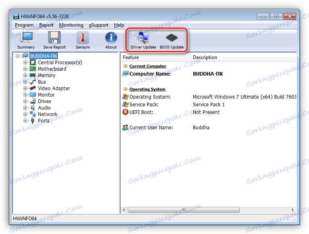Click the Video Adapter card icon
The width and height of the screenshot is (309, 234).
[x=33, y=88]
